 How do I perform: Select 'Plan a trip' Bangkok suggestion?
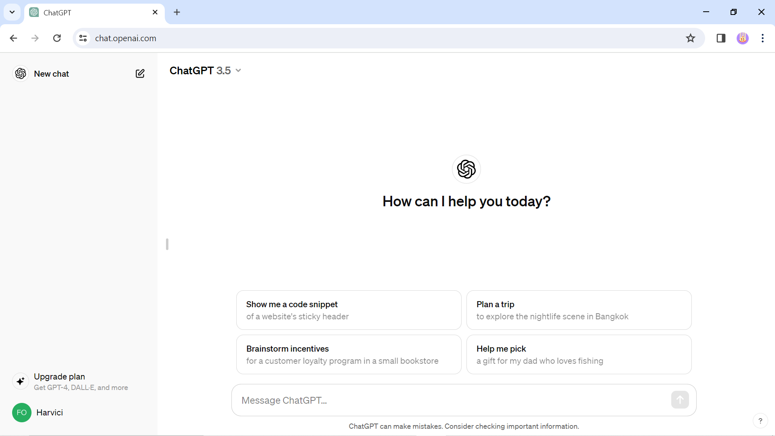[579, 310]
